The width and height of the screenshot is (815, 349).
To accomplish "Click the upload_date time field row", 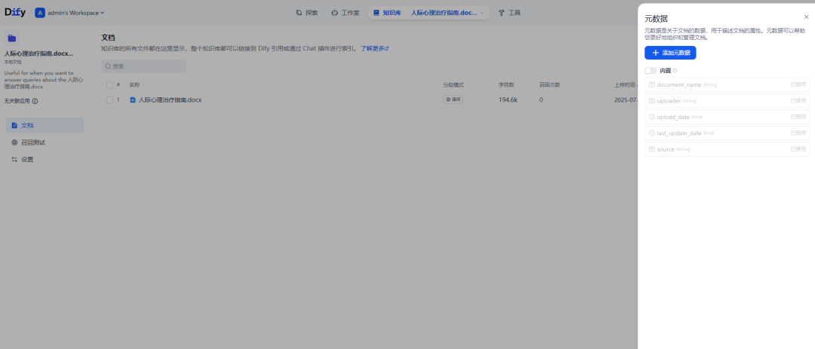I will [727, 117].
